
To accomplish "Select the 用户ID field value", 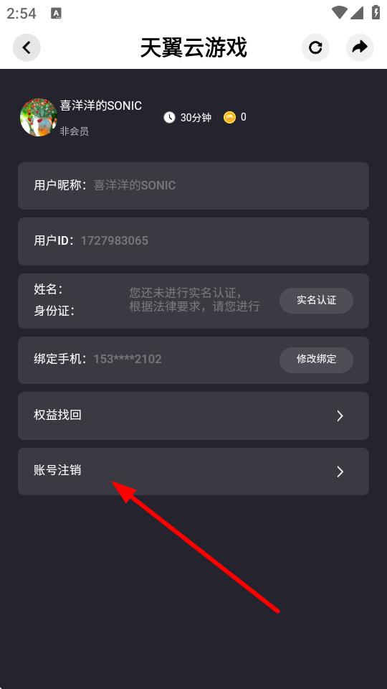I will click(115, 241).
